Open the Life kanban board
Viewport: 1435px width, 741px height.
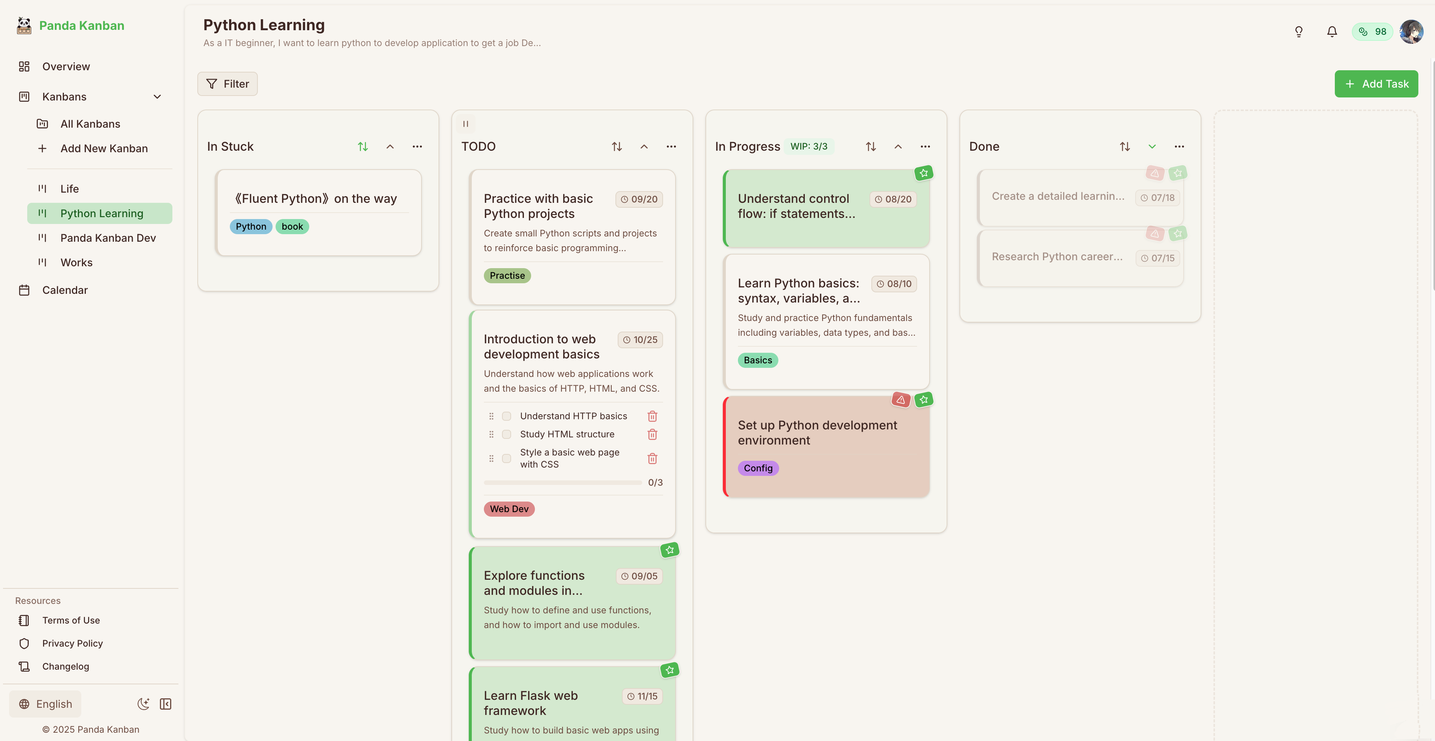point(70,188)
